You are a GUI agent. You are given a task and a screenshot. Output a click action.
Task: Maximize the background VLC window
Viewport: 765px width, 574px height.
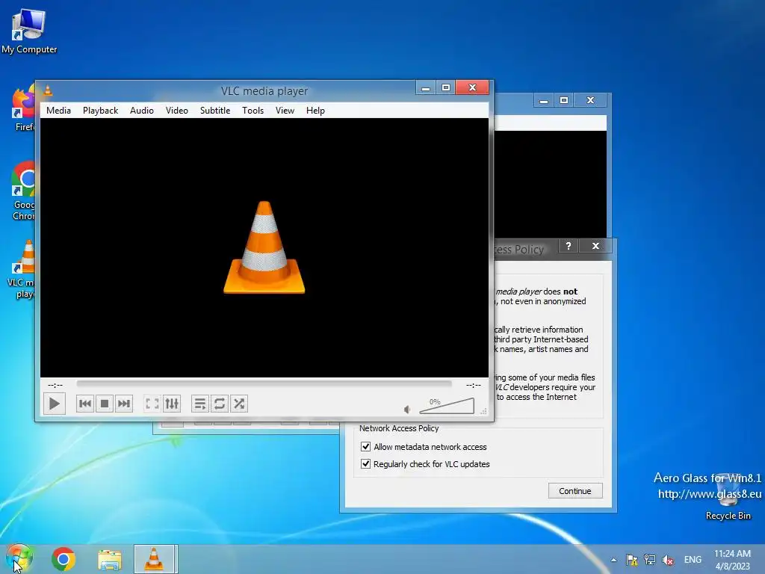pyautogui.click(x=564, y=101)
